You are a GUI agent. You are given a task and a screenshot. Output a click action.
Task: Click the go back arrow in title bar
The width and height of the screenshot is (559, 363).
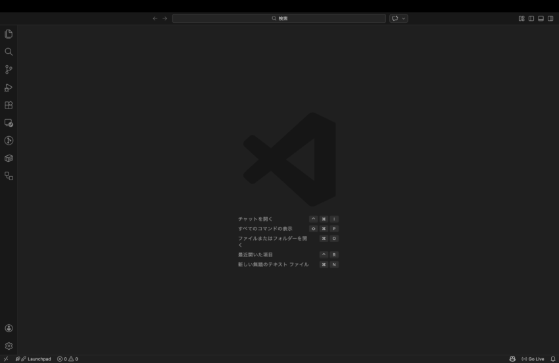click(155, 18)
